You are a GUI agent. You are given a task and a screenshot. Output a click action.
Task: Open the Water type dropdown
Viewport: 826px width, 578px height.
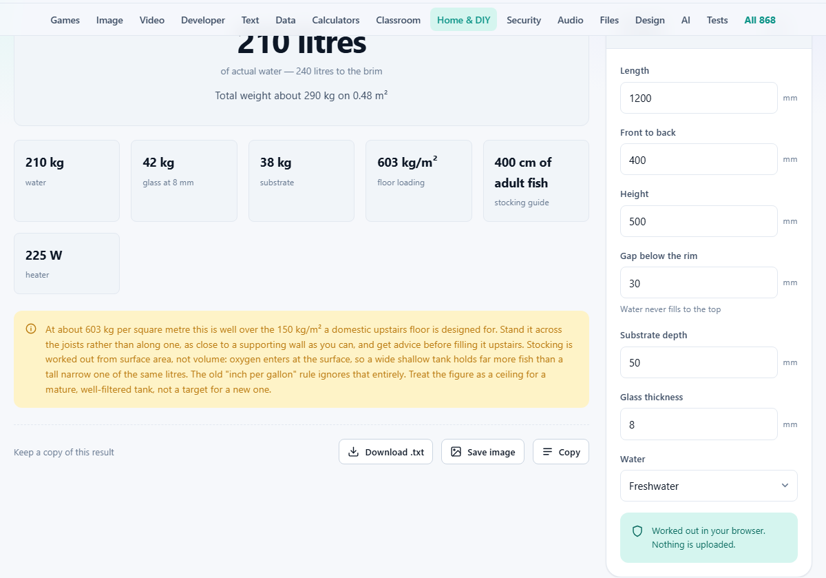click(709, 486)
